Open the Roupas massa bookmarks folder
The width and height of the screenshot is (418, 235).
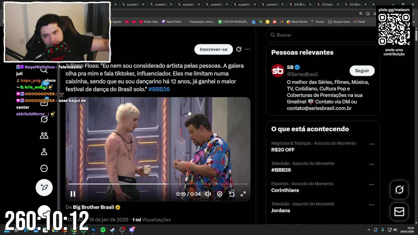point(339,22)
